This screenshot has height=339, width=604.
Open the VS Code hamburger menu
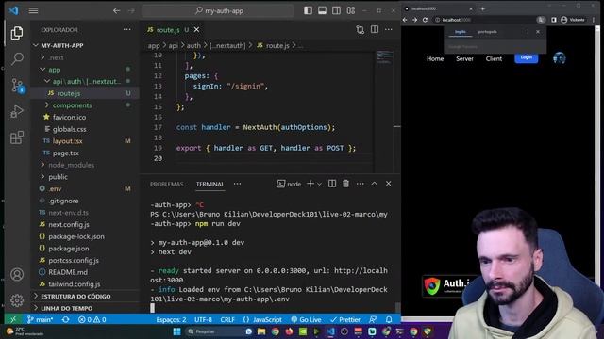click(34, 10)
